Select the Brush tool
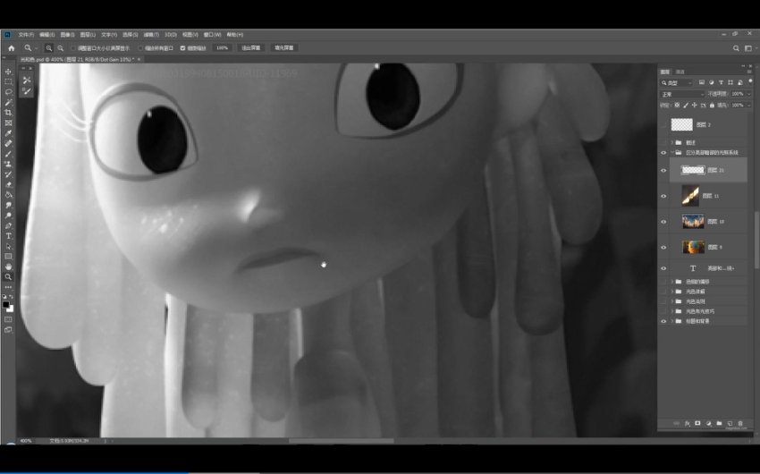 [x=8, y=154]
